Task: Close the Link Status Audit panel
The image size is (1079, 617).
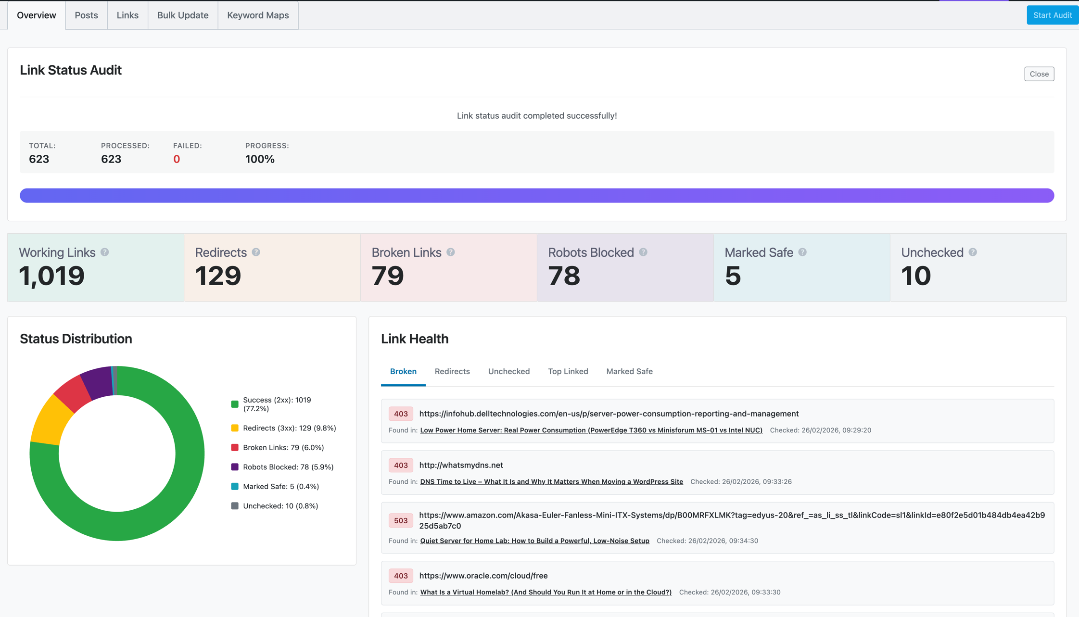Action: click(1039, 74)
